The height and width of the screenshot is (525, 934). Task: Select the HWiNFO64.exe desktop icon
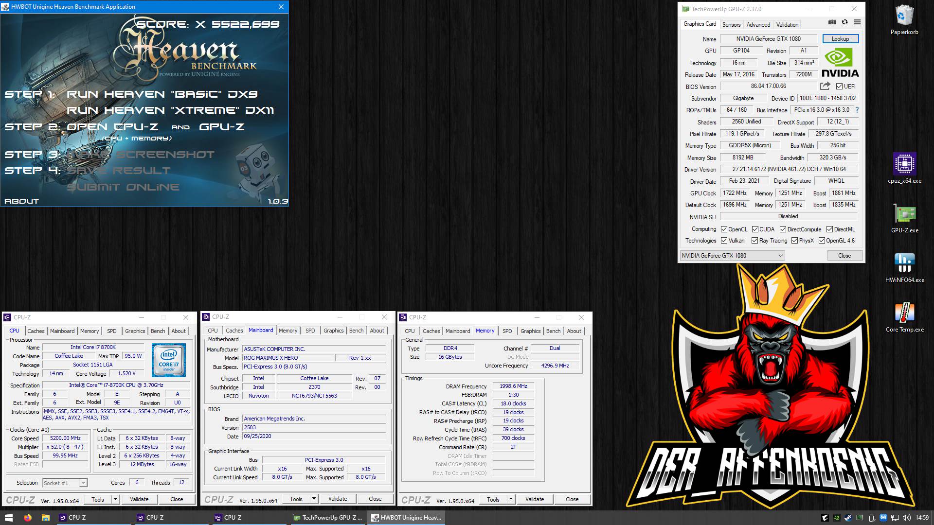[904, 268]
